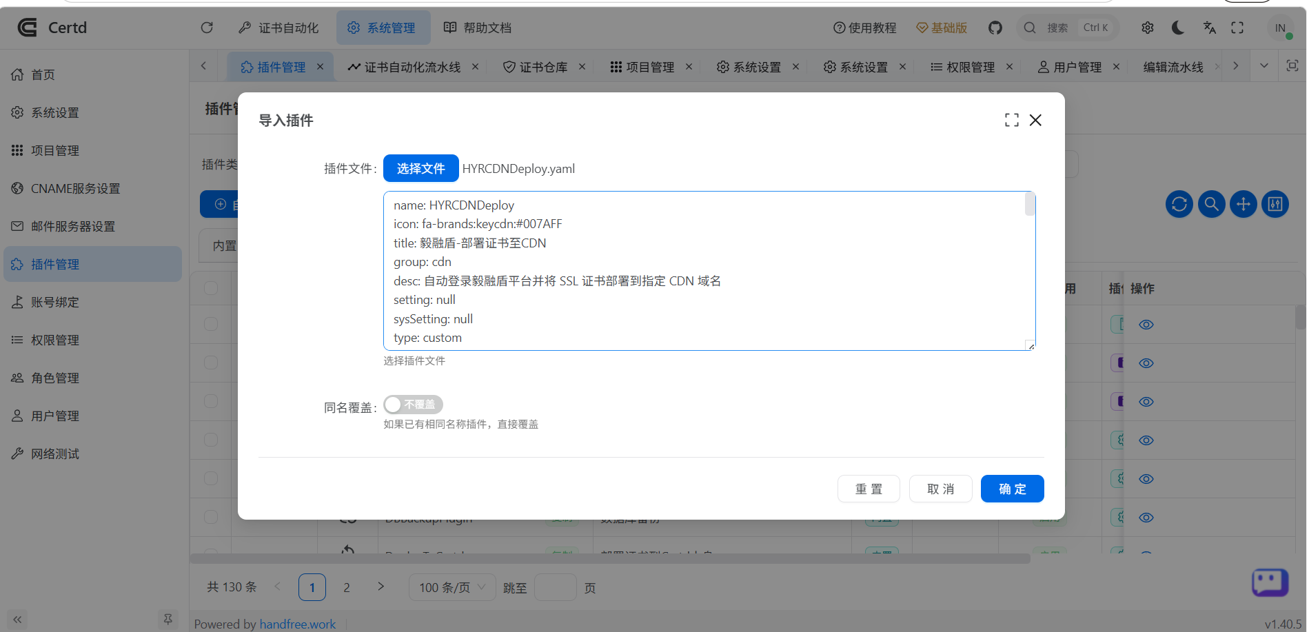
Task: Open the GitHub repository icon
Action: [995, 28]
